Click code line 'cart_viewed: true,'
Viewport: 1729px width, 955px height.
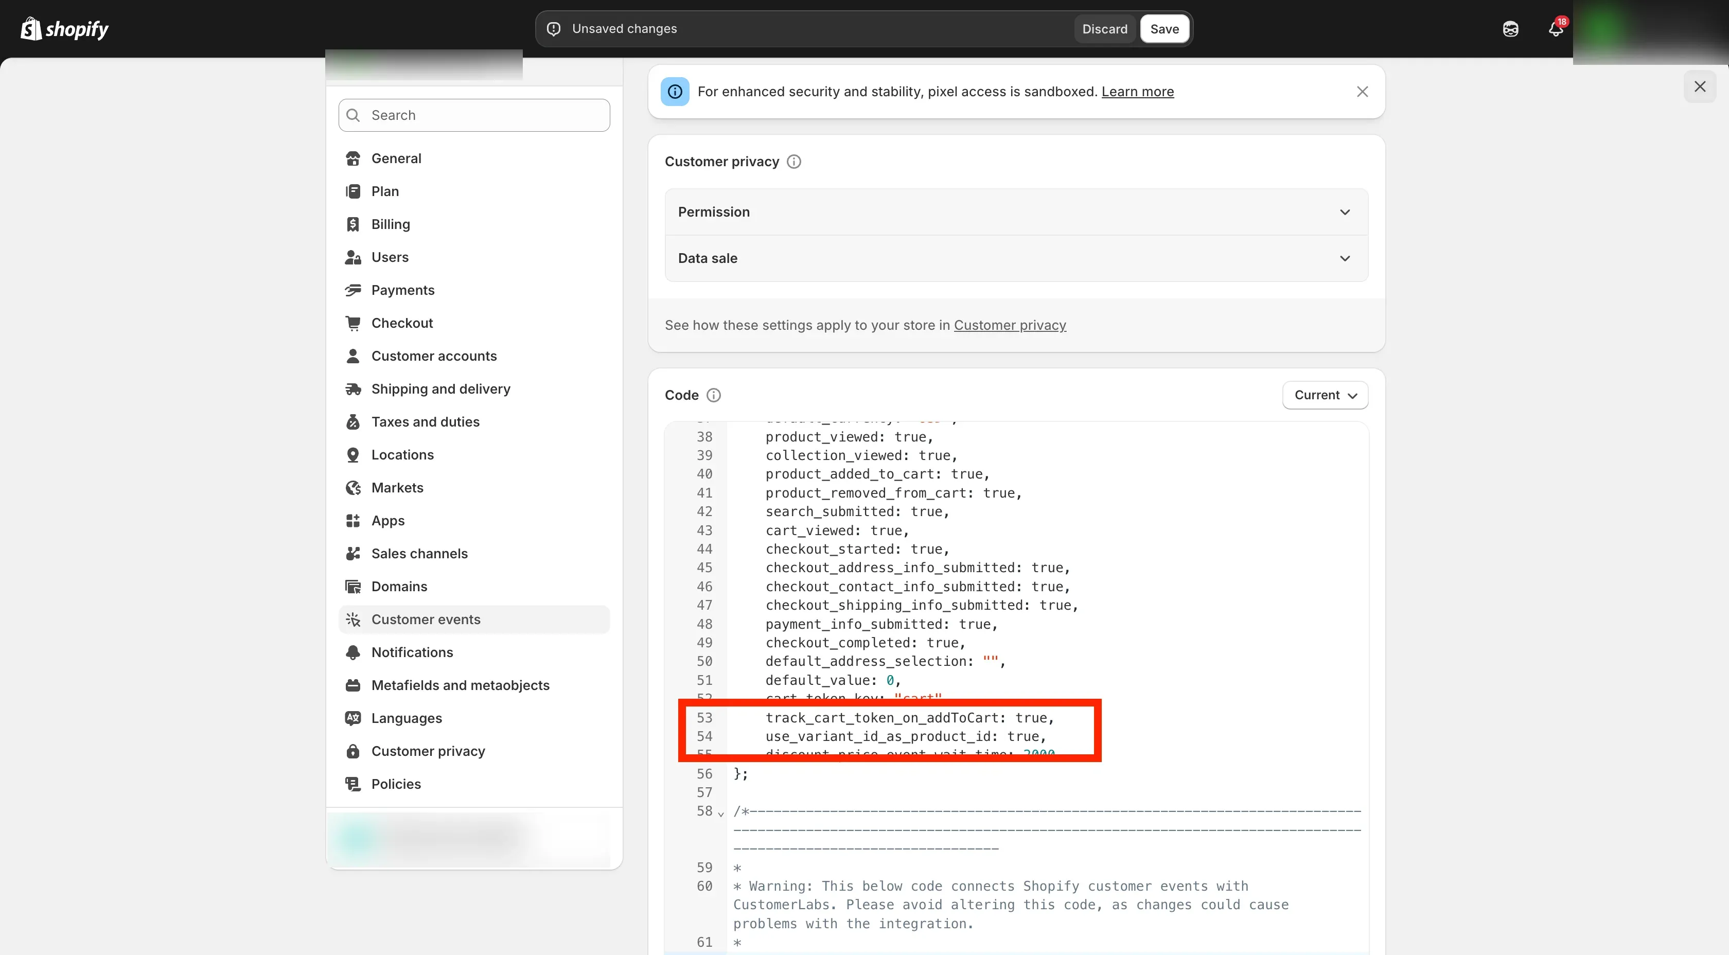pos(837,530)
